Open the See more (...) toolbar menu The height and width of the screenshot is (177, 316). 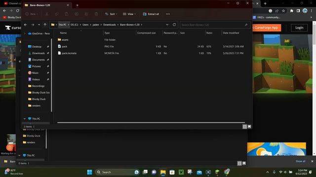click(x=168, y=14)
